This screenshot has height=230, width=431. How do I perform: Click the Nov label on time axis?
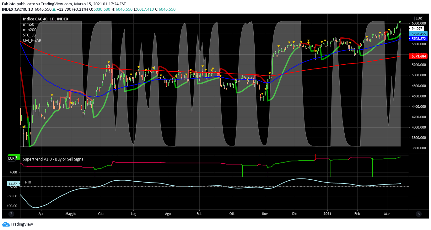coord(265,214)
